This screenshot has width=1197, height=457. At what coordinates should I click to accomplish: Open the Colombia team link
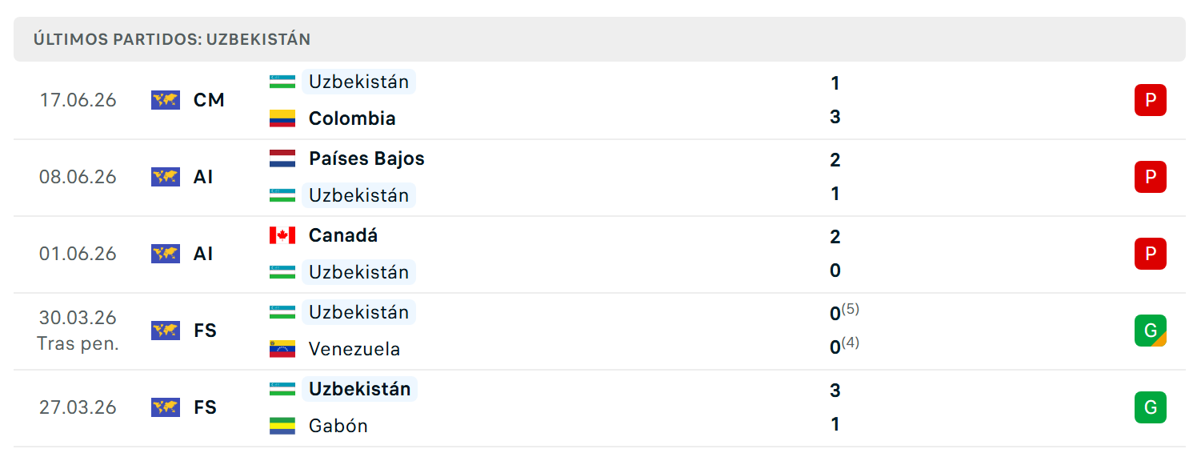(352, 118)
